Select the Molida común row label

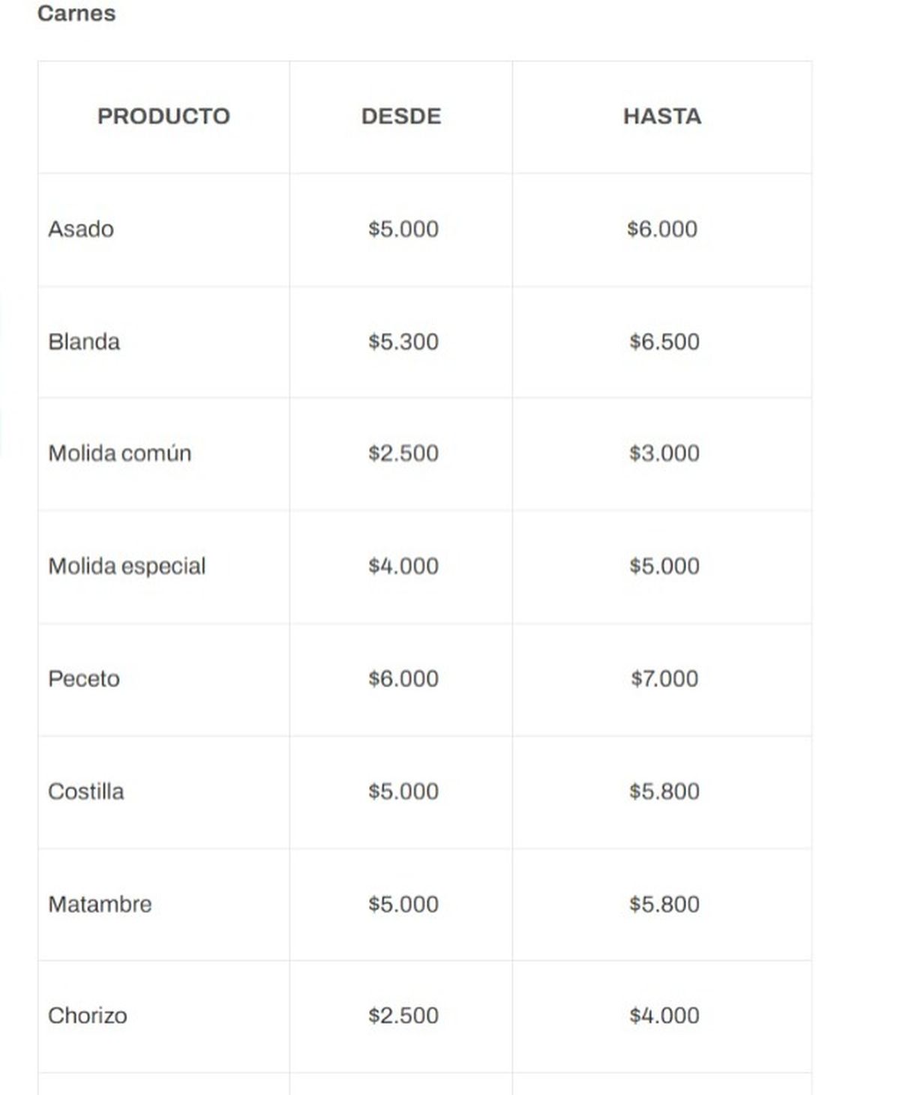tap(120, 453)
